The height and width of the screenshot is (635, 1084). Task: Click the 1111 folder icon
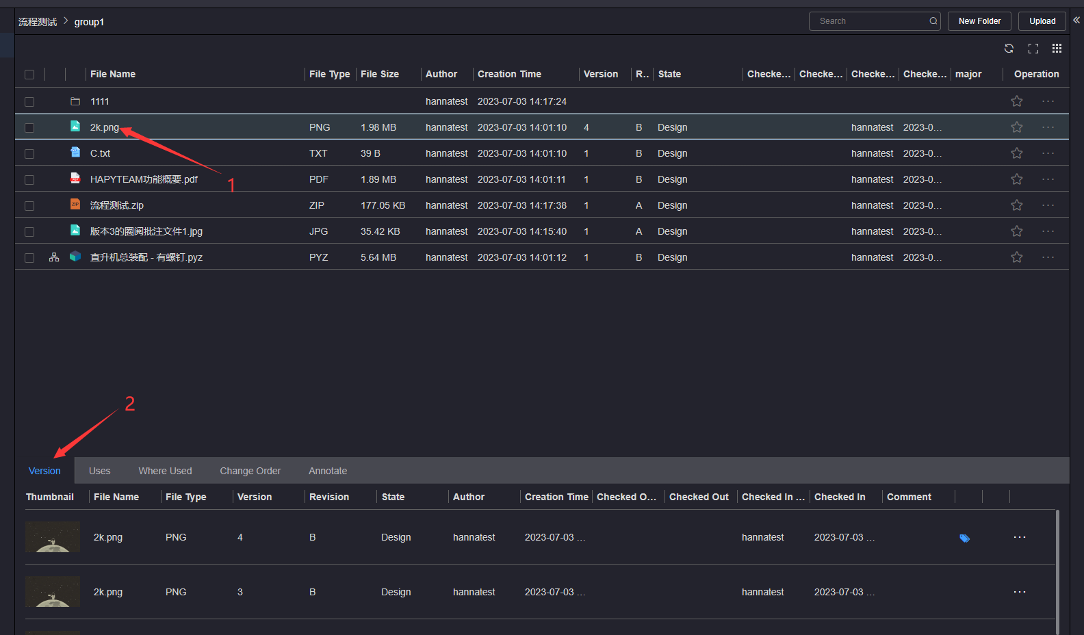[75, 101]
